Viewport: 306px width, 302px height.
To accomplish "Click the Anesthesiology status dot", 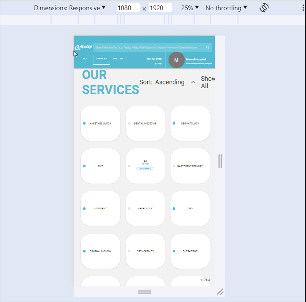I will tap(84, 124).
